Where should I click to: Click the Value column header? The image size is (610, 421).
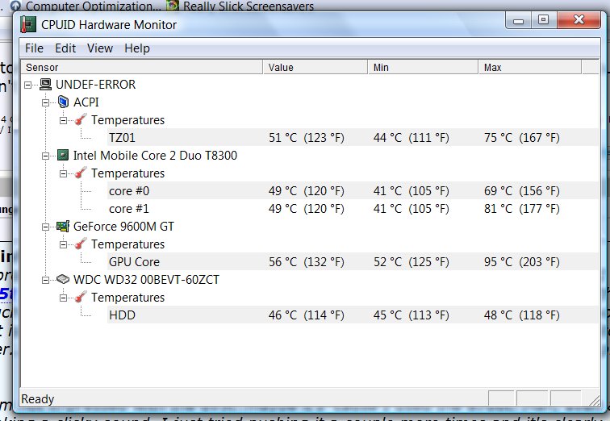click(315, 67)
